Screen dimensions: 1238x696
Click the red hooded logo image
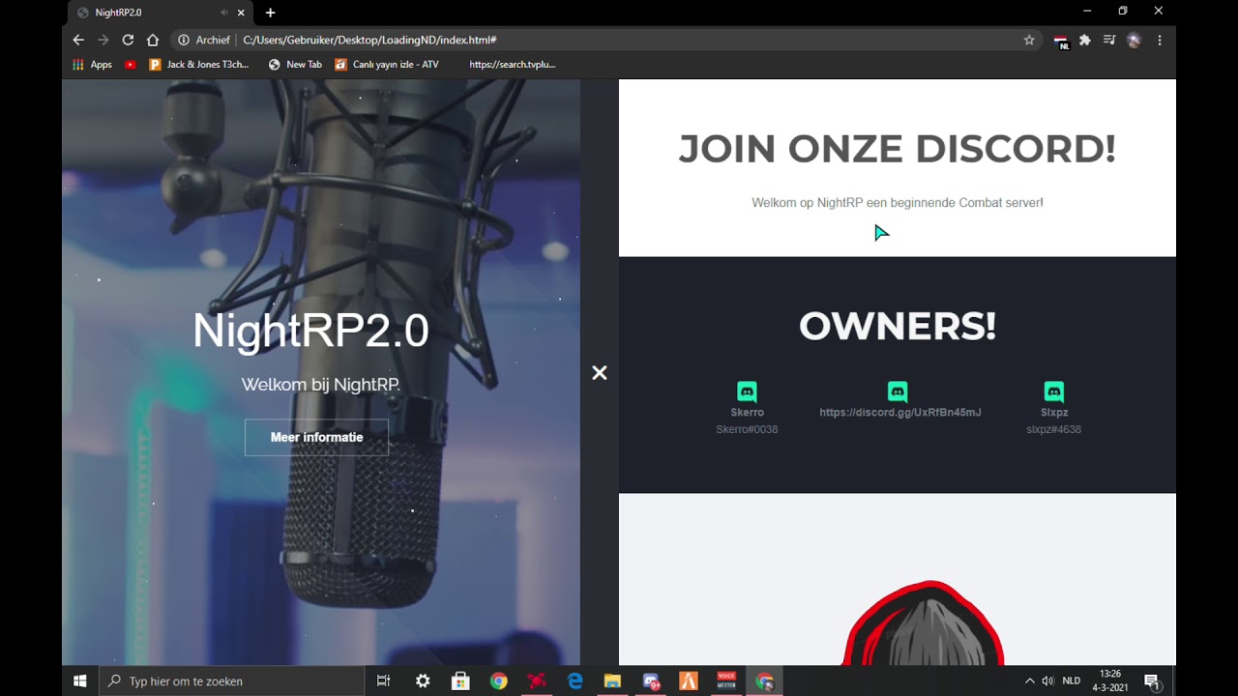[924, 623]
